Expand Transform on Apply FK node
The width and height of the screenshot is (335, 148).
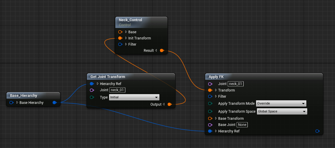click(216, 90)
